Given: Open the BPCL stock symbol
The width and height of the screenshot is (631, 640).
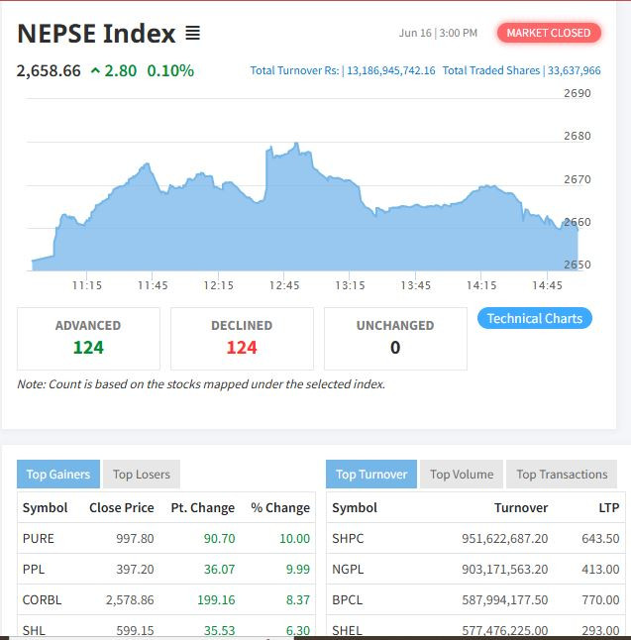Looking at the screenshot, I should tap(347, 599).
